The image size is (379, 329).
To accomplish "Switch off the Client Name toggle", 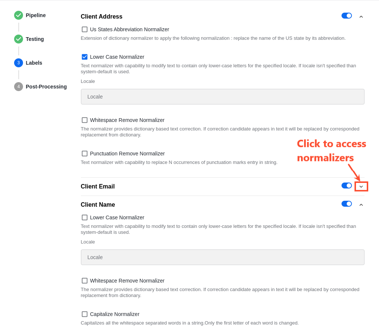I will pyautogui.click(x=347, y=204).
